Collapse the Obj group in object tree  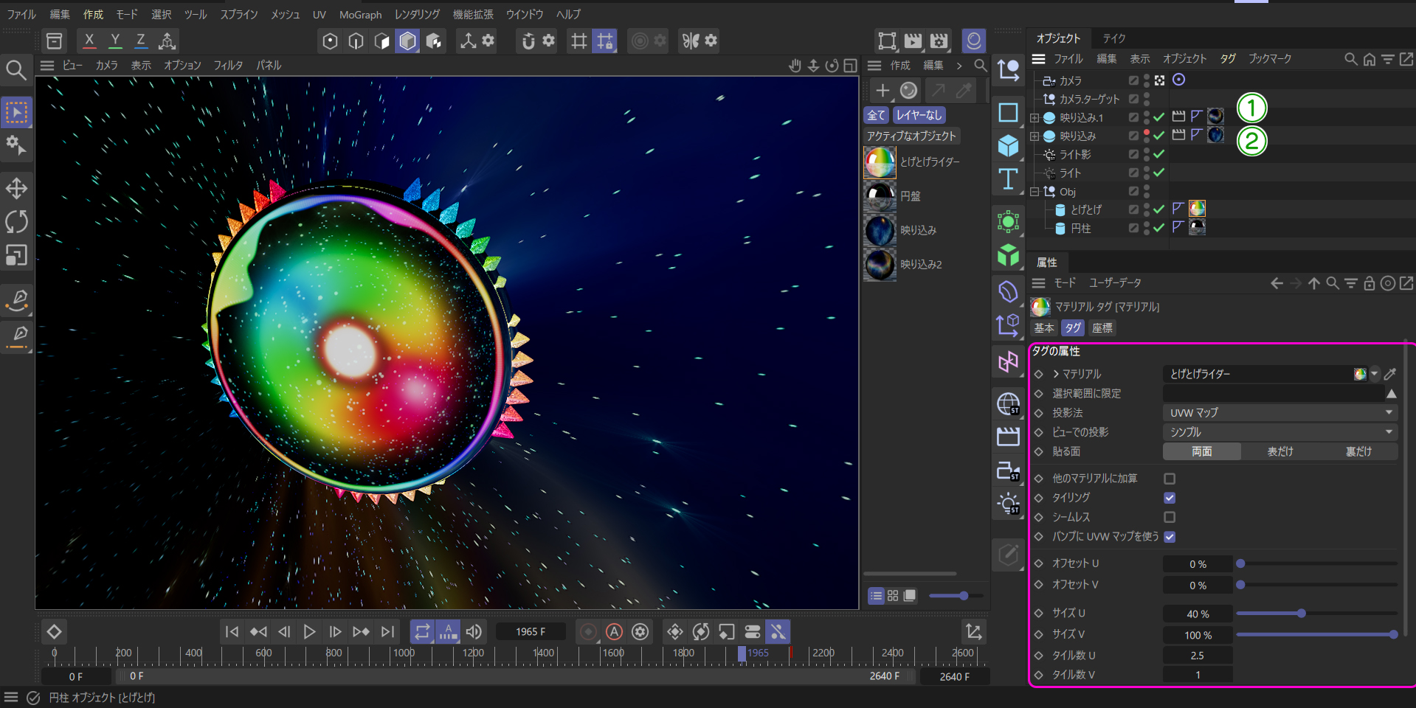tap(1035, 192)
